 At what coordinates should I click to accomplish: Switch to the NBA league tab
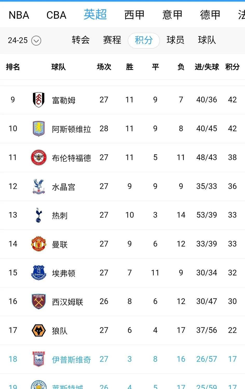point(19,15)
